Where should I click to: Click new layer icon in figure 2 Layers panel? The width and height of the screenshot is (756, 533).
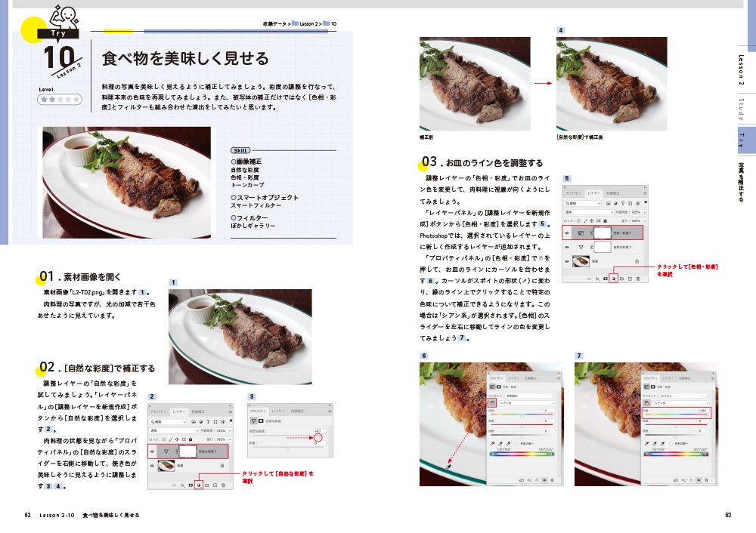coord(215,485)
